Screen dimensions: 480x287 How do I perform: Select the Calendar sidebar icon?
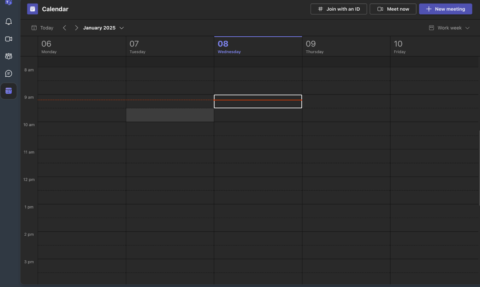(9, 91)
